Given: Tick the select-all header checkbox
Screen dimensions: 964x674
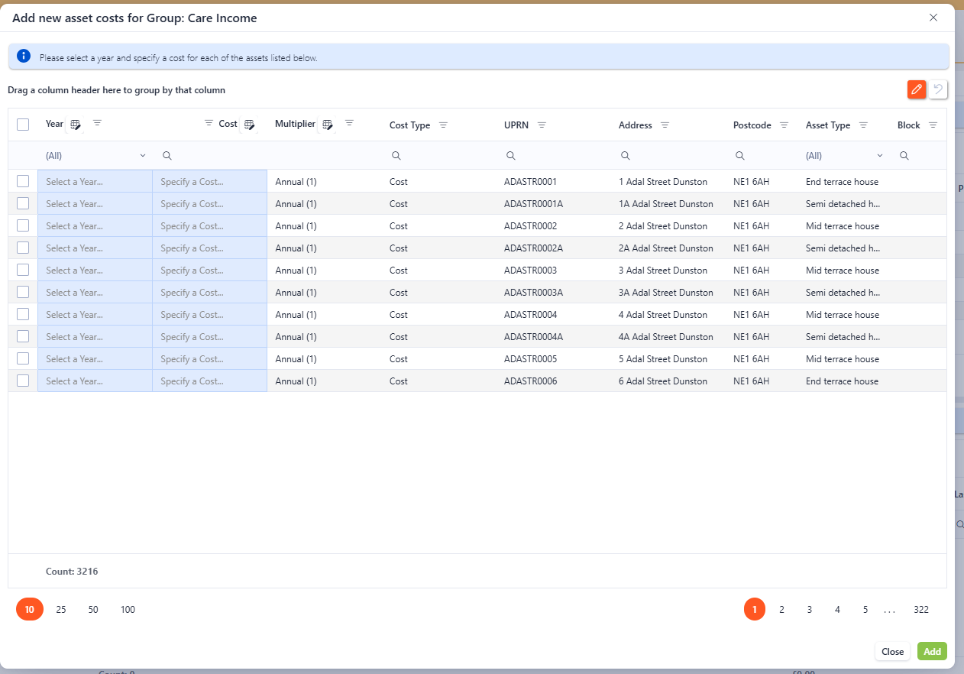Looking at the screenshot, I should [23, 125].
